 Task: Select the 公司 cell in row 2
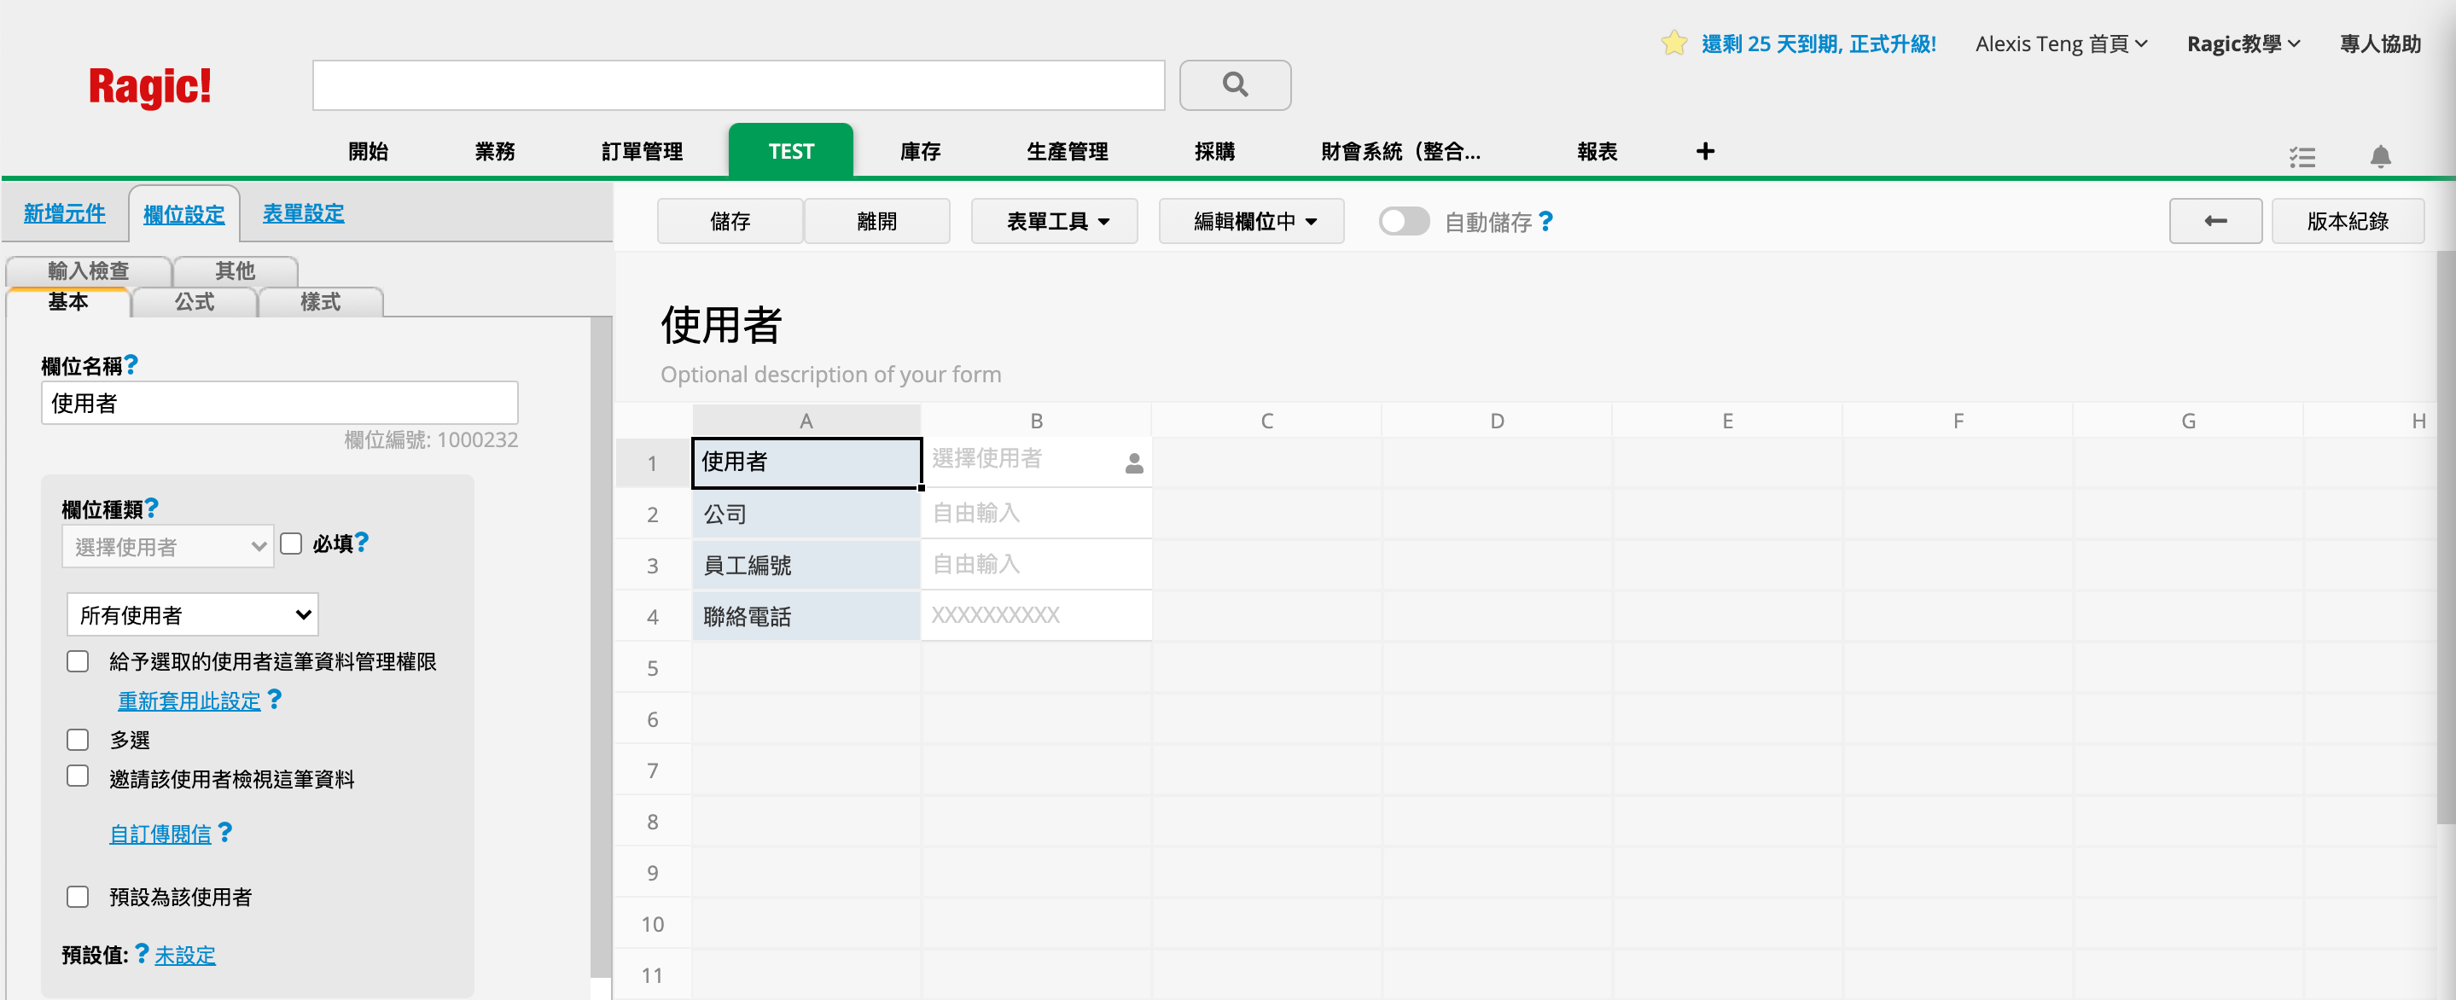(x=806, y=513)
